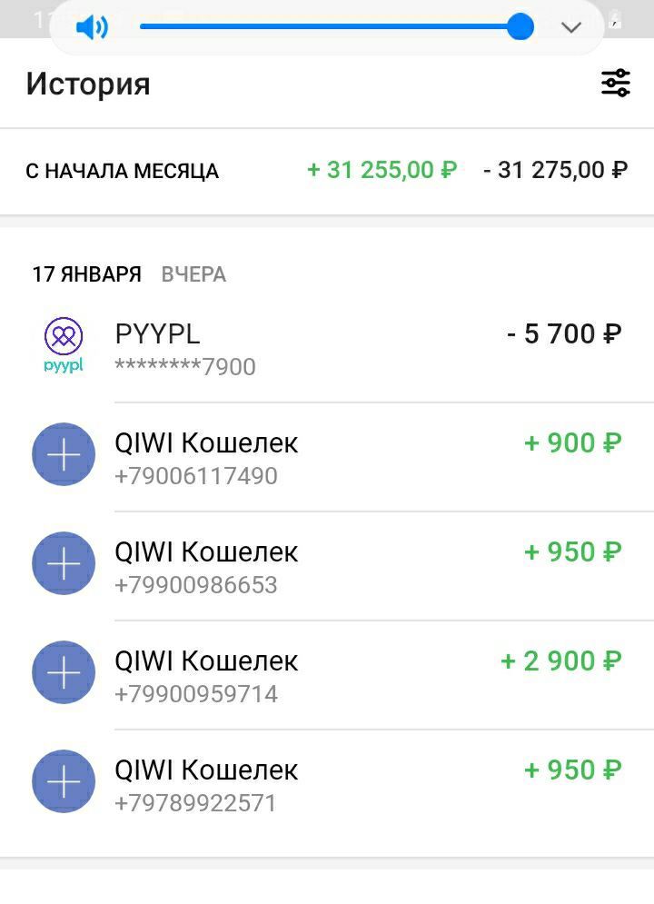Click the volume slider knob
The height and width of the screenshot is (904, 654).
click(520, 26)
